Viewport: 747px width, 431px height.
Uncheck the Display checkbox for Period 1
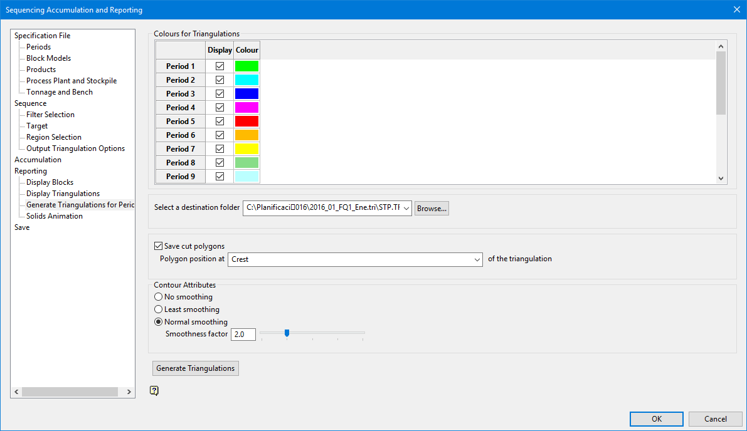pyautogui.click(x=220, y=66)
